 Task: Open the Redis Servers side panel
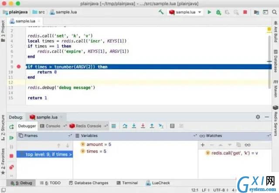276,121
